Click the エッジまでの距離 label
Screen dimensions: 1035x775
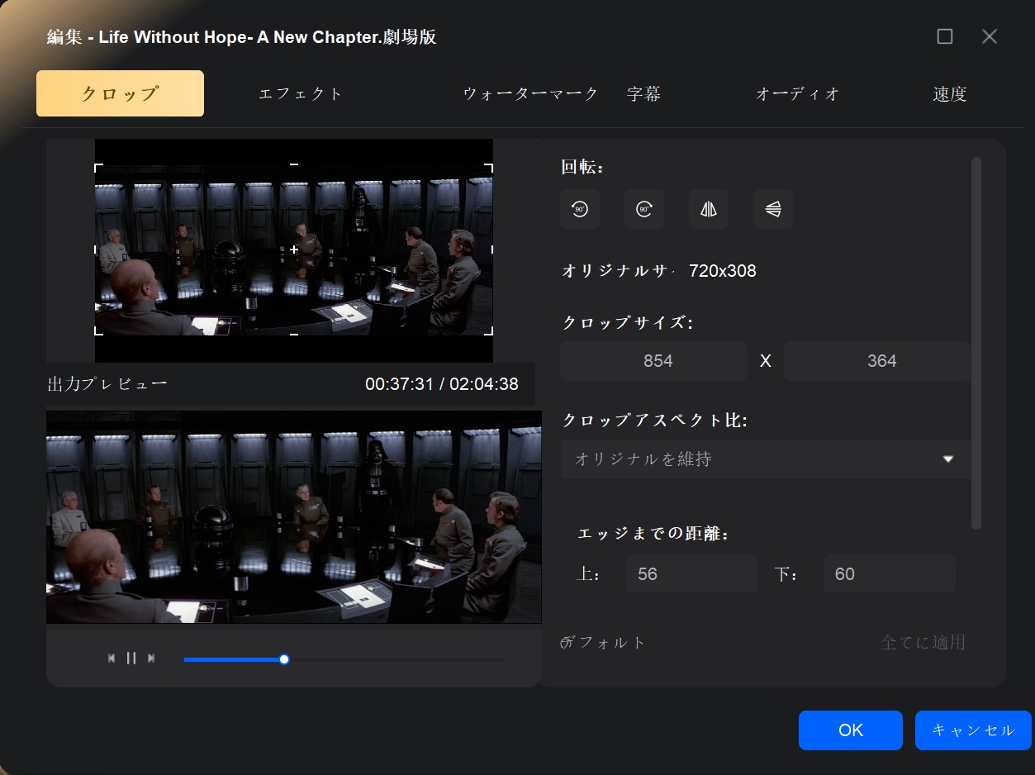[x=653, y=533]
